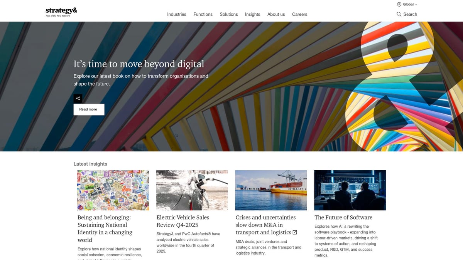Open the Solutions navigation menu
This screenshot has width=463, height=260.
229,14
